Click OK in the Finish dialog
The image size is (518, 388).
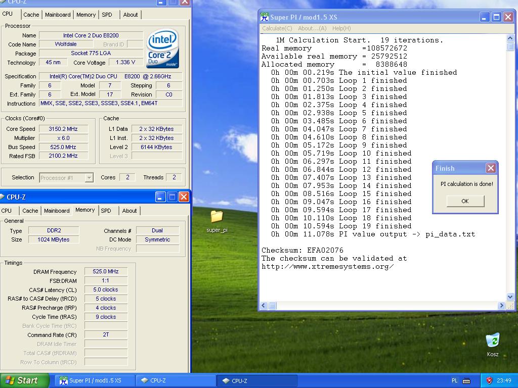pos(465,201)
